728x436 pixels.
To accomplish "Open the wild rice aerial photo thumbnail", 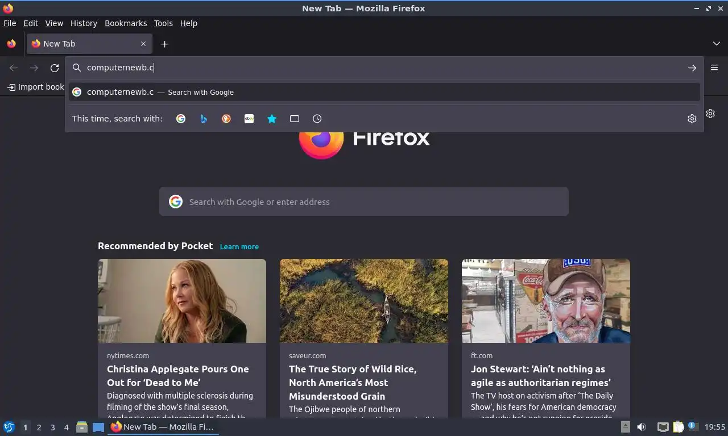I will point(364,301).
